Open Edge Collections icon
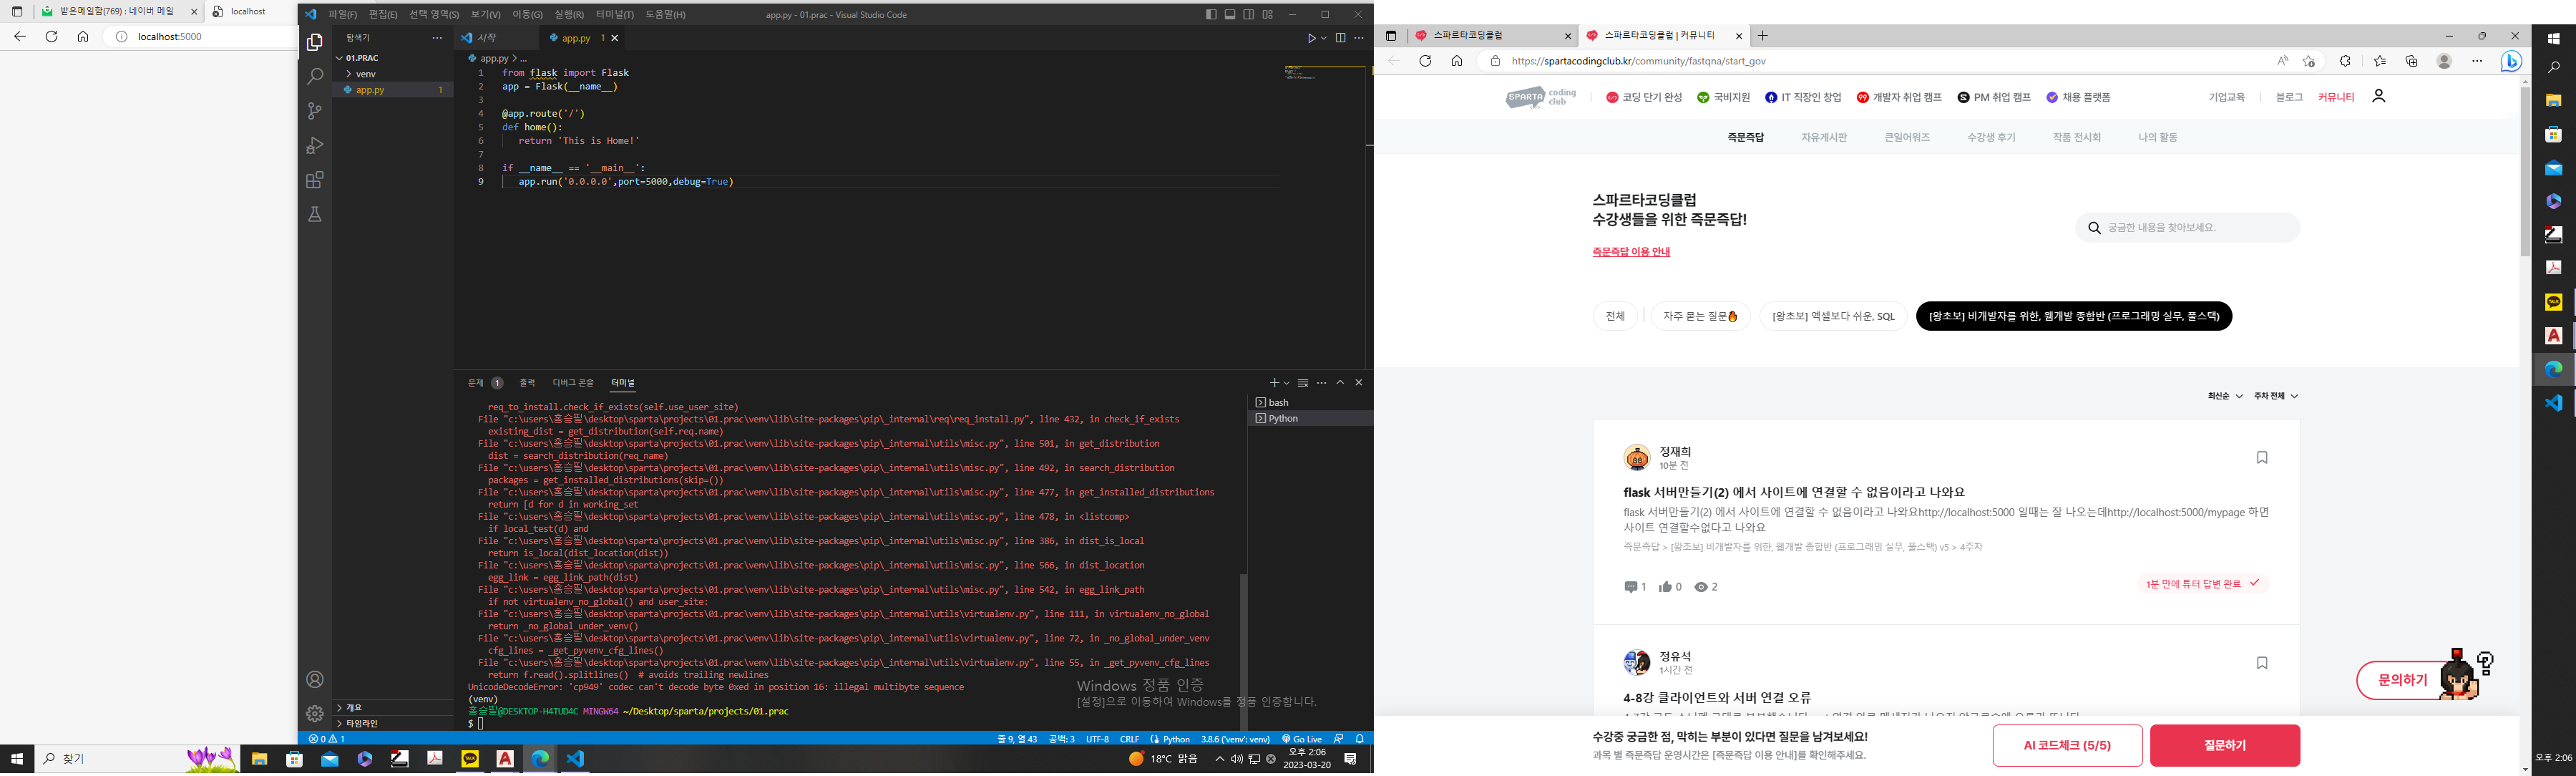This screenshot has width=2576, height=776. (2412, 61)
